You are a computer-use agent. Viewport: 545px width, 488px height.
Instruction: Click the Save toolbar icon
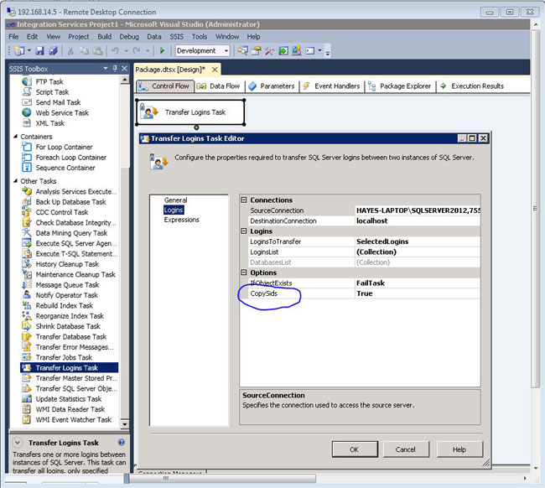(x=40, y=51)
